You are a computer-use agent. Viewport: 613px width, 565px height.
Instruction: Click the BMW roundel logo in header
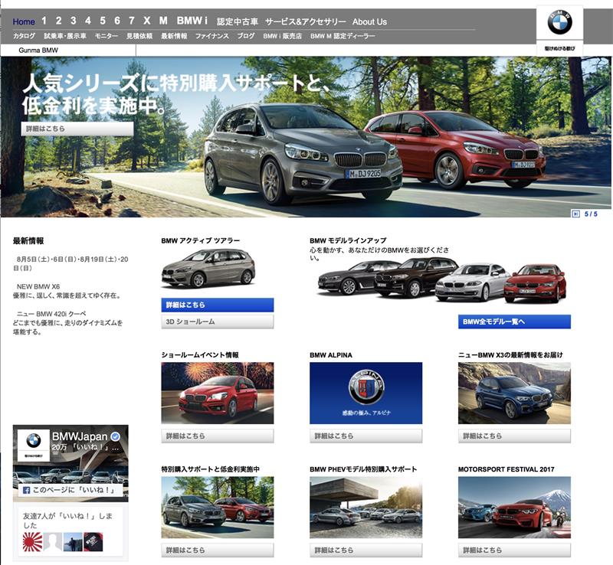559,22
